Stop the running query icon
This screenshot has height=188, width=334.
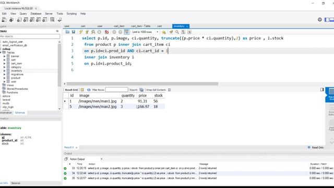point(99,32)
